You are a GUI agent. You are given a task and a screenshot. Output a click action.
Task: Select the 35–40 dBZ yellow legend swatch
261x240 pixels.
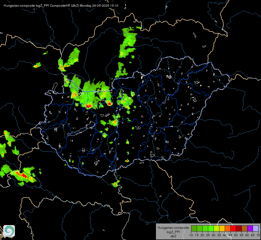[222, 228]
